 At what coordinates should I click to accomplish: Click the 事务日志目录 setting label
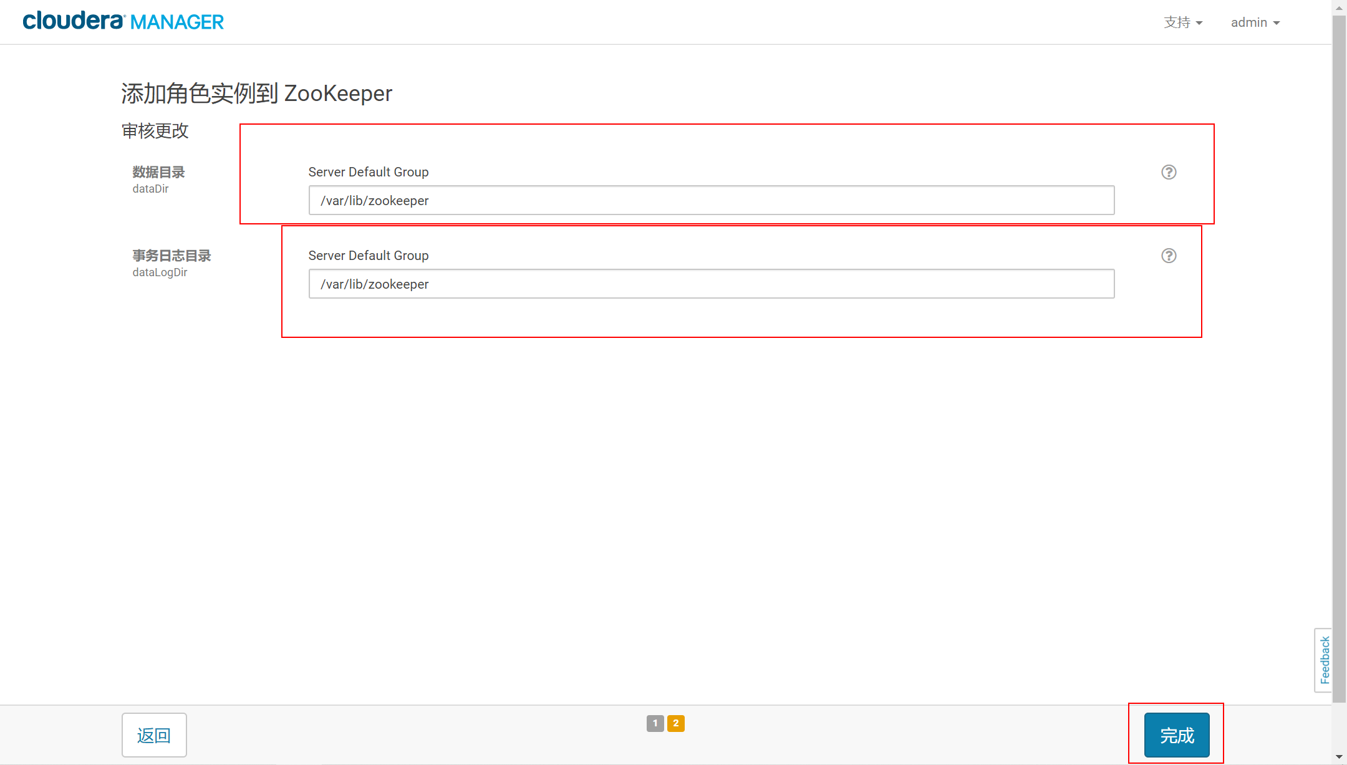(x=171, y=256)
